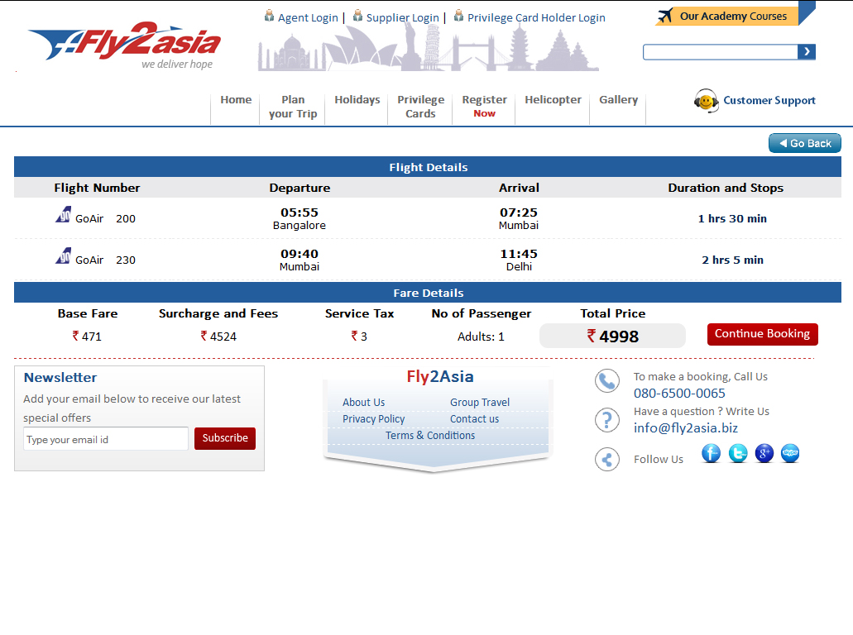The width and height of the screenshot is (853, 635).
Task: Click the Continue Booking button
Action: click(762, 334)
